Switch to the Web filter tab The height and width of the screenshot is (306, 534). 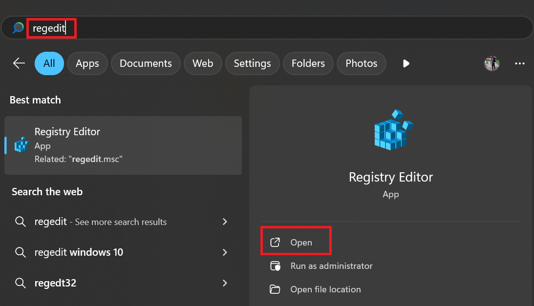pos(203,63)
